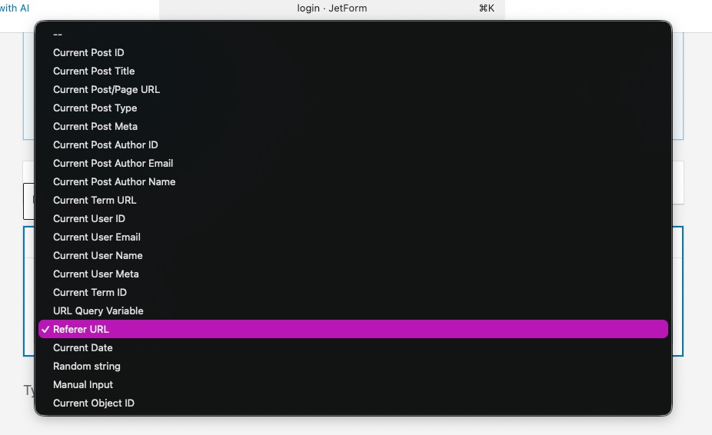
Task: Choose Current User Meta option
Action: pyautogui.click(x=96, y=274)
